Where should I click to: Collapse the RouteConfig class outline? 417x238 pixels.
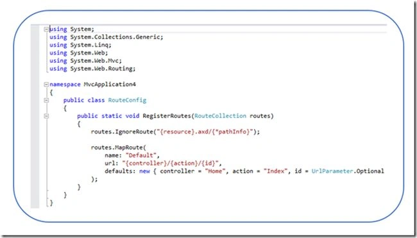[46, 100]
